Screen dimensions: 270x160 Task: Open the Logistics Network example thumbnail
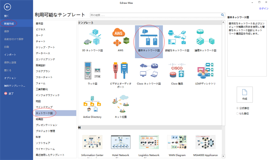149,142
